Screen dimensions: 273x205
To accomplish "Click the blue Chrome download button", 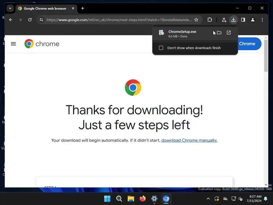I will (x=249, y=44).
